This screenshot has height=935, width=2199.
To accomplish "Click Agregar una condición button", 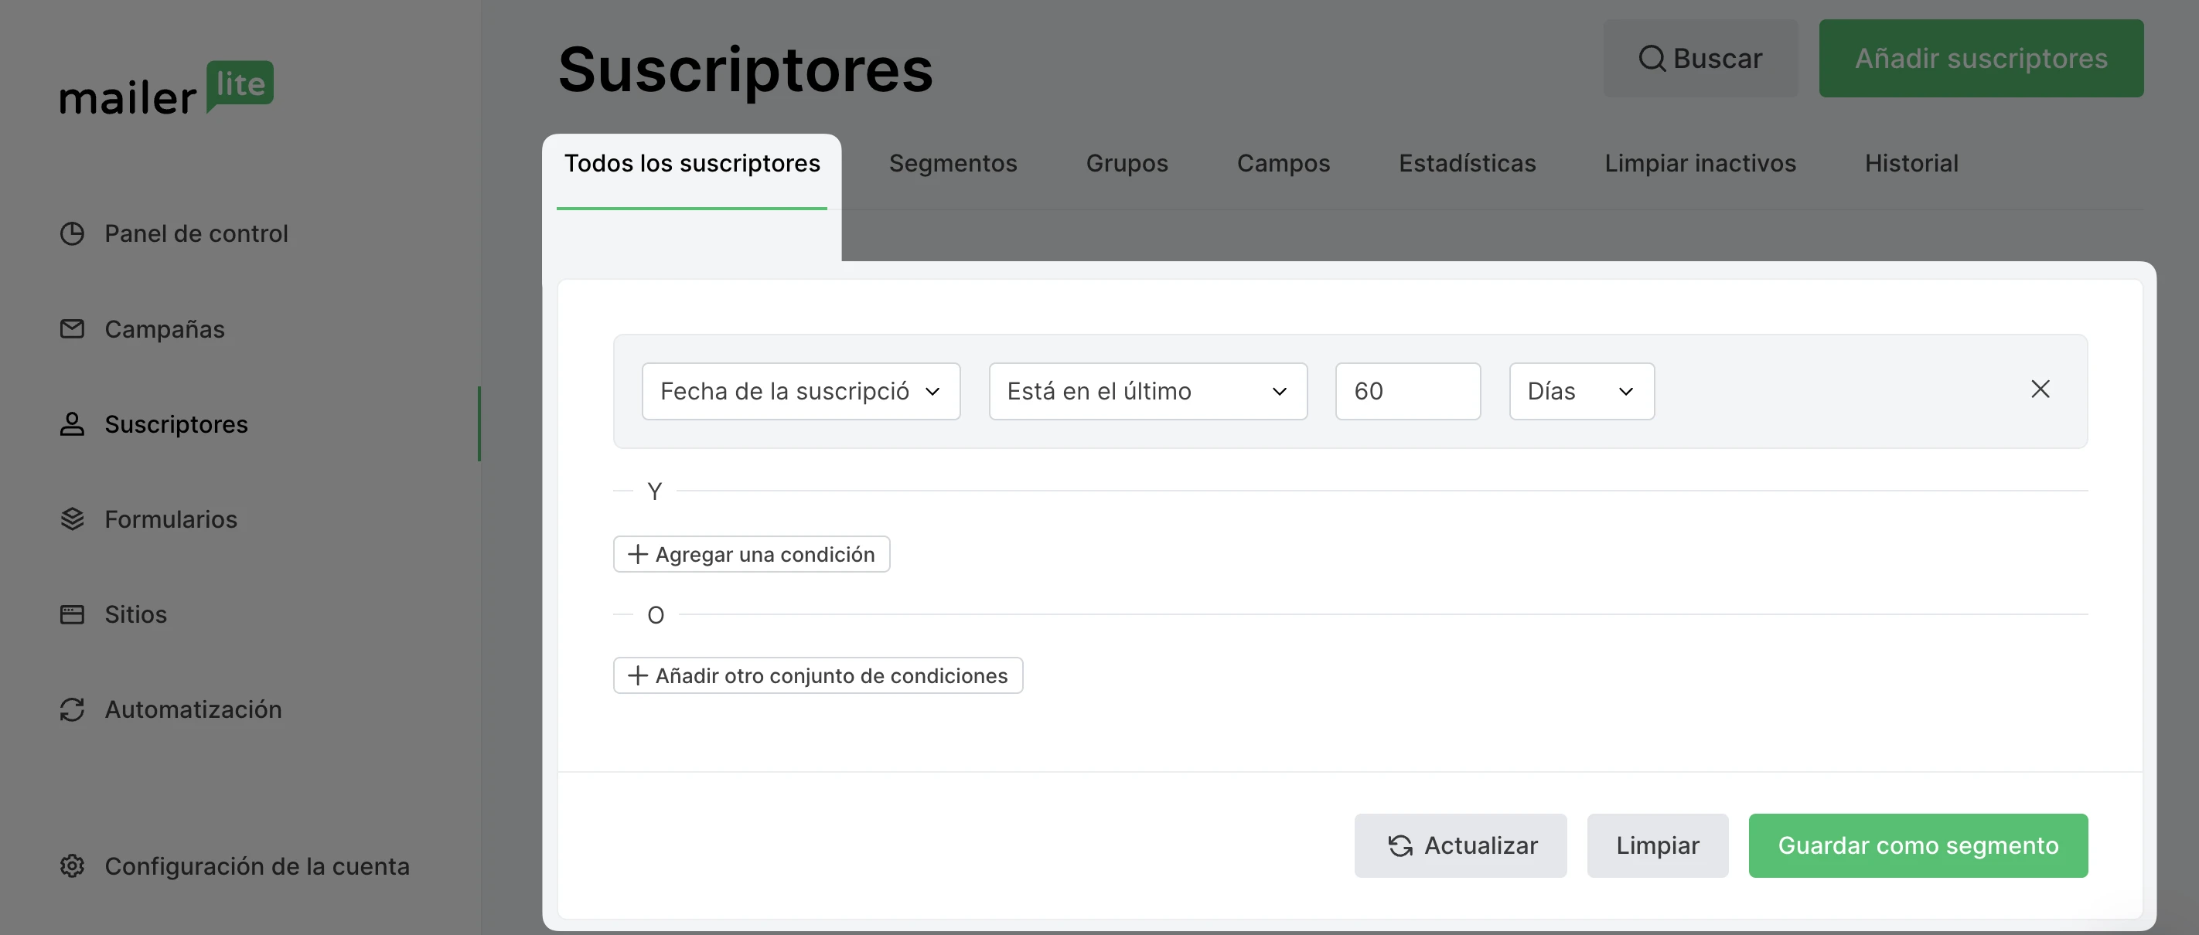I will click(x=752, y=555).
